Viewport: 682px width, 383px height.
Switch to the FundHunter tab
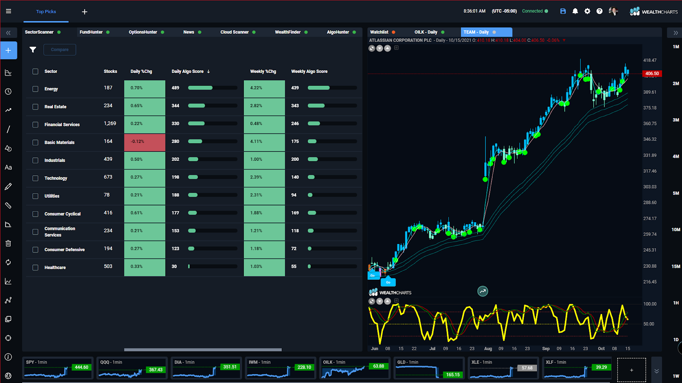94,32
